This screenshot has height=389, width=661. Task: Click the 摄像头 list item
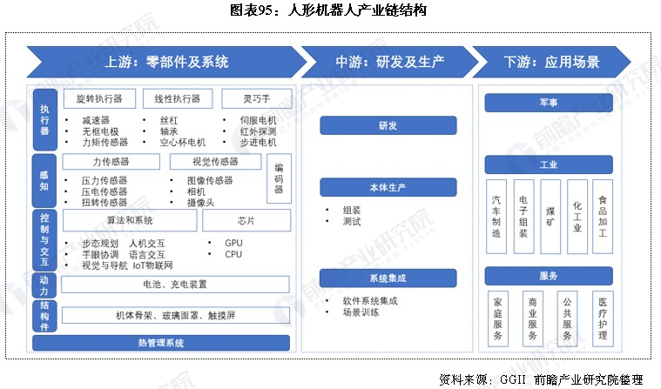coord(200,202)
